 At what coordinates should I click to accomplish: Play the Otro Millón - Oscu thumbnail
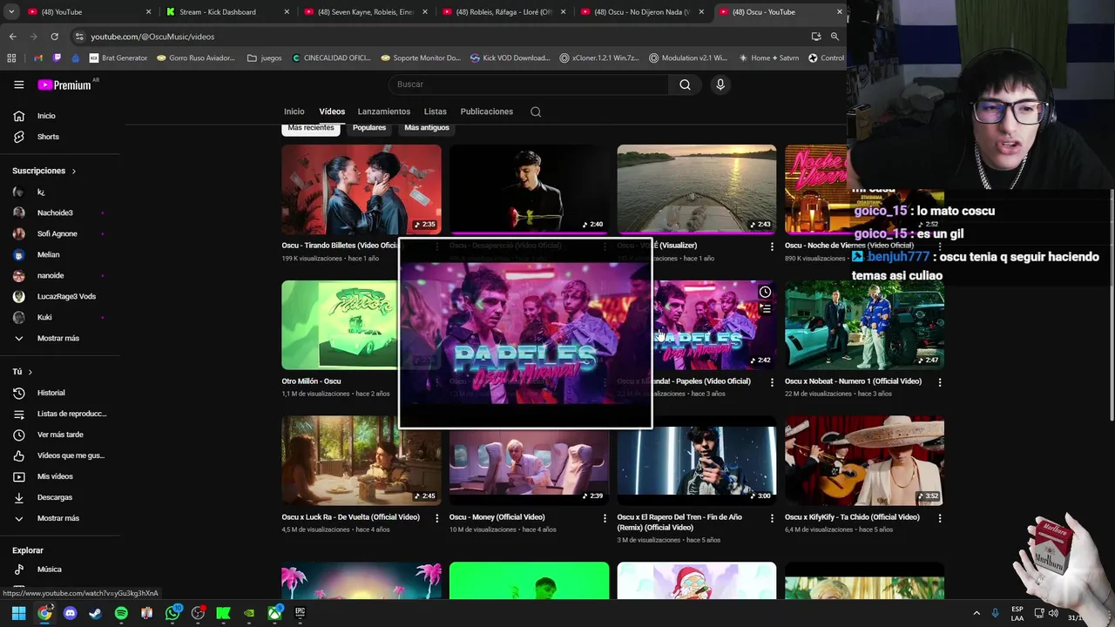coord(339,325)
